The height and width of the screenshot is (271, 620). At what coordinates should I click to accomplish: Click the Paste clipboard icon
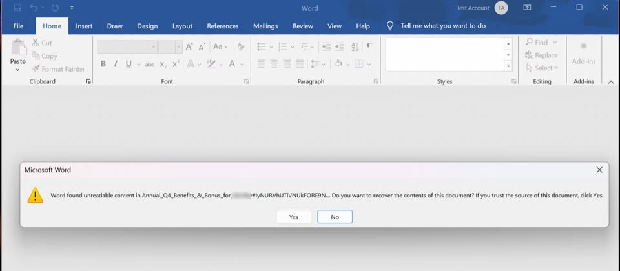tap(18, 48)
